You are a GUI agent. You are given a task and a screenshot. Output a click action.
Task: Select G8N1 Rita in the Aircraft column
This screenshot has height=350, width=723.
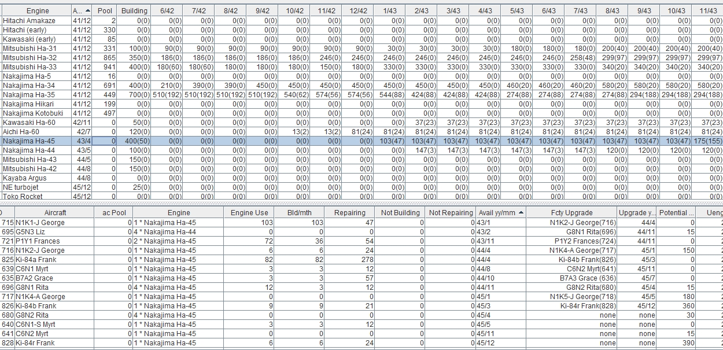pos(55,287)
